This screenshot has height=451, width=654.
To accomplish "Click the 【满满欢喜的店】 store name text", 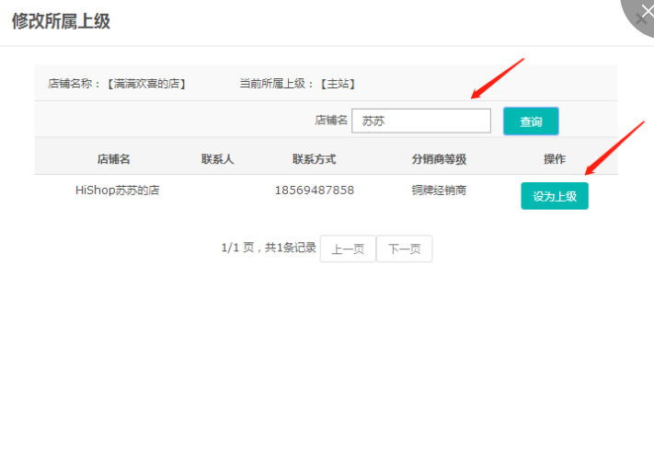I will click(x=146, y=84).
